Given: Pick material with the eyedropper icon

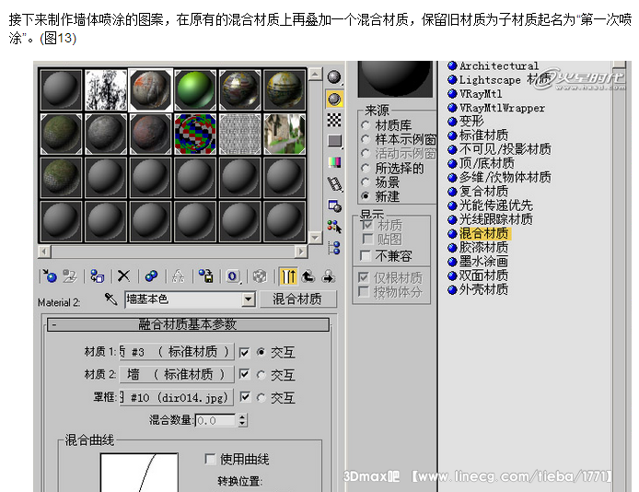Looking at the screenshot, I should [x=110, y=299].
